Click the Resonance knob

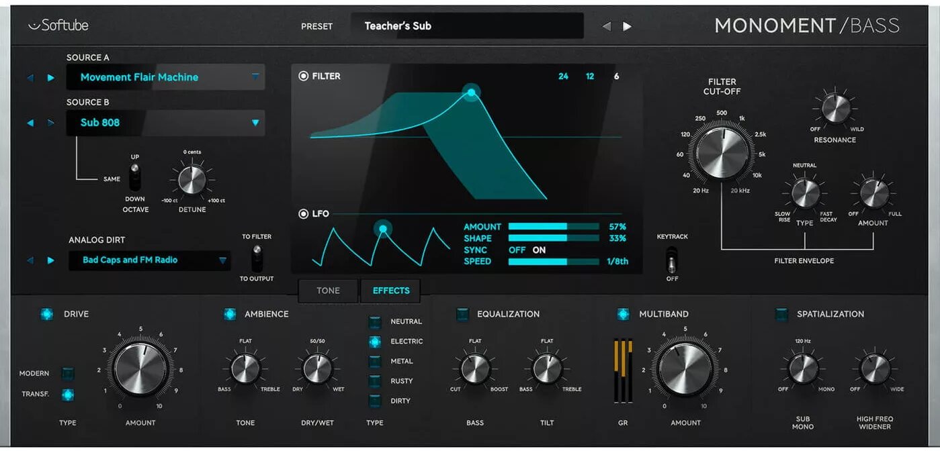(x=835, y=108)
